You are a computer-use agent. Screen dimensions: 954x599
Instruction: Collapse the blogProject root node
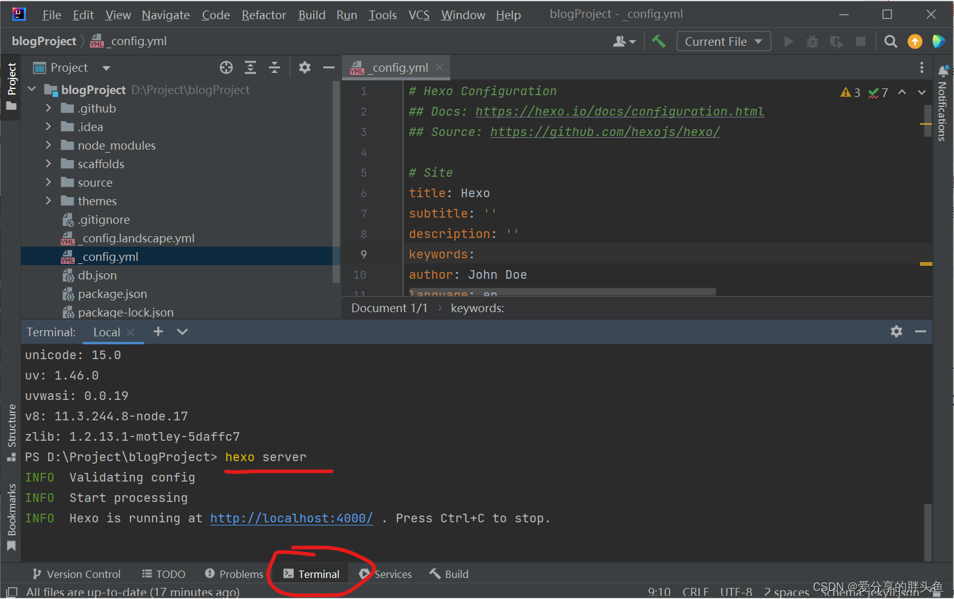tap(32, 90)
